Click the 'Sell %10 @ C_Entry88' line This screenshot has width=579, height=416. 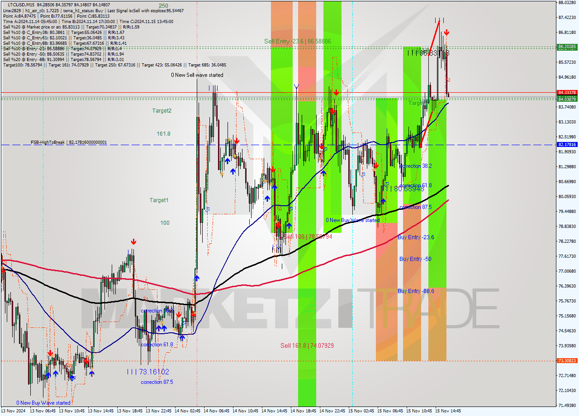coord(65,43)
